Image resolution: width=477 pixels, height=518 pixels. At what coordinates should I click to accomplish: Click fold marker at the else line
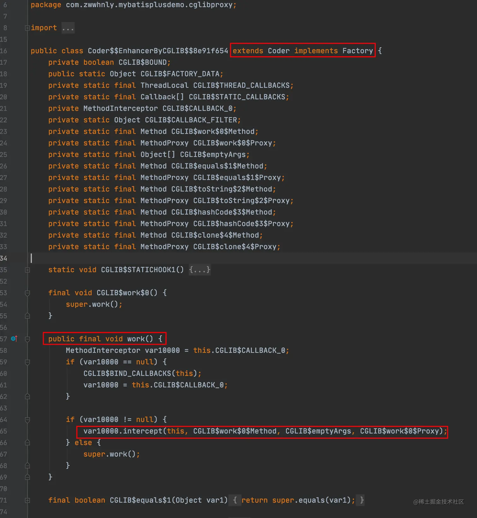tap(27, 443)
